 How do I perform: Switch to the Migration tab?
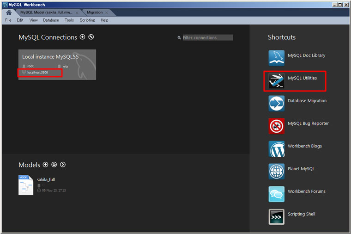tap(95, 12)
